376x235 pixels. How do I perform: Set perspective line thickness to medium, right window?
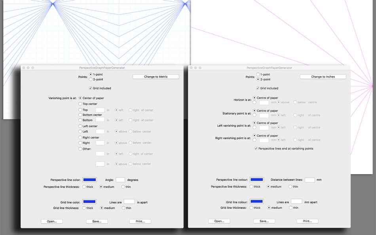268,187
